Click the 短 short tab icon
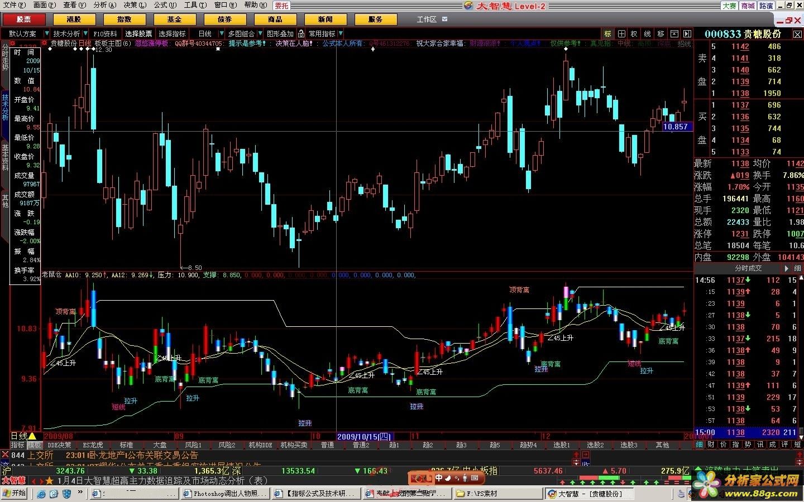 coord(797,445)
